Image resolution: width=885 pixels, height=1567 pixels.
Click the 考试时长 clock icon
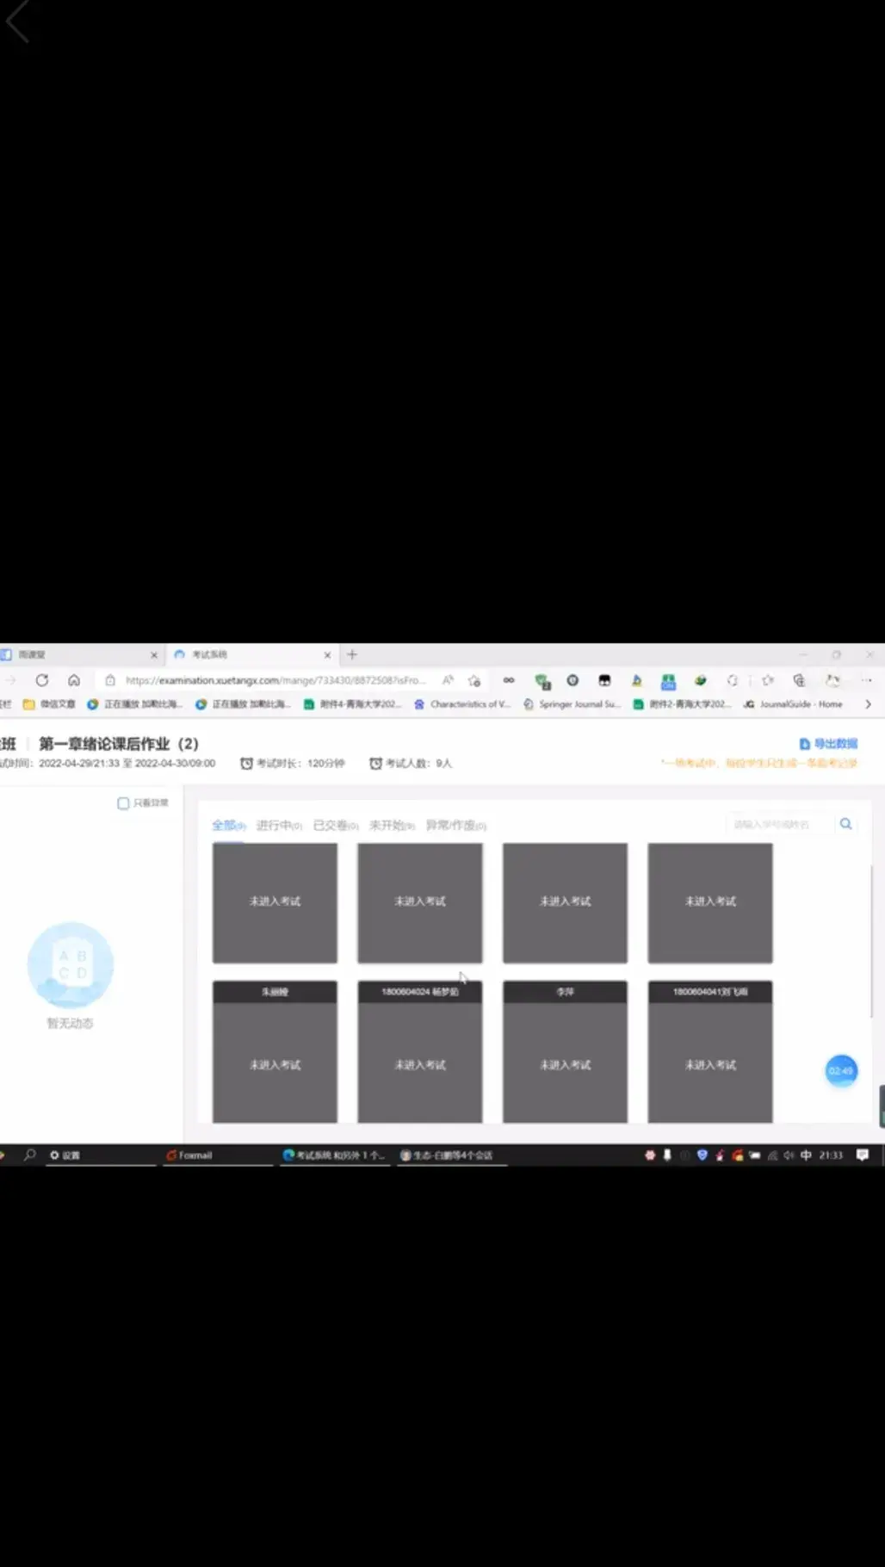coord(246,763)
